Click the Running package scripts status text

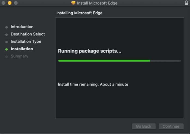pos(89,51)
